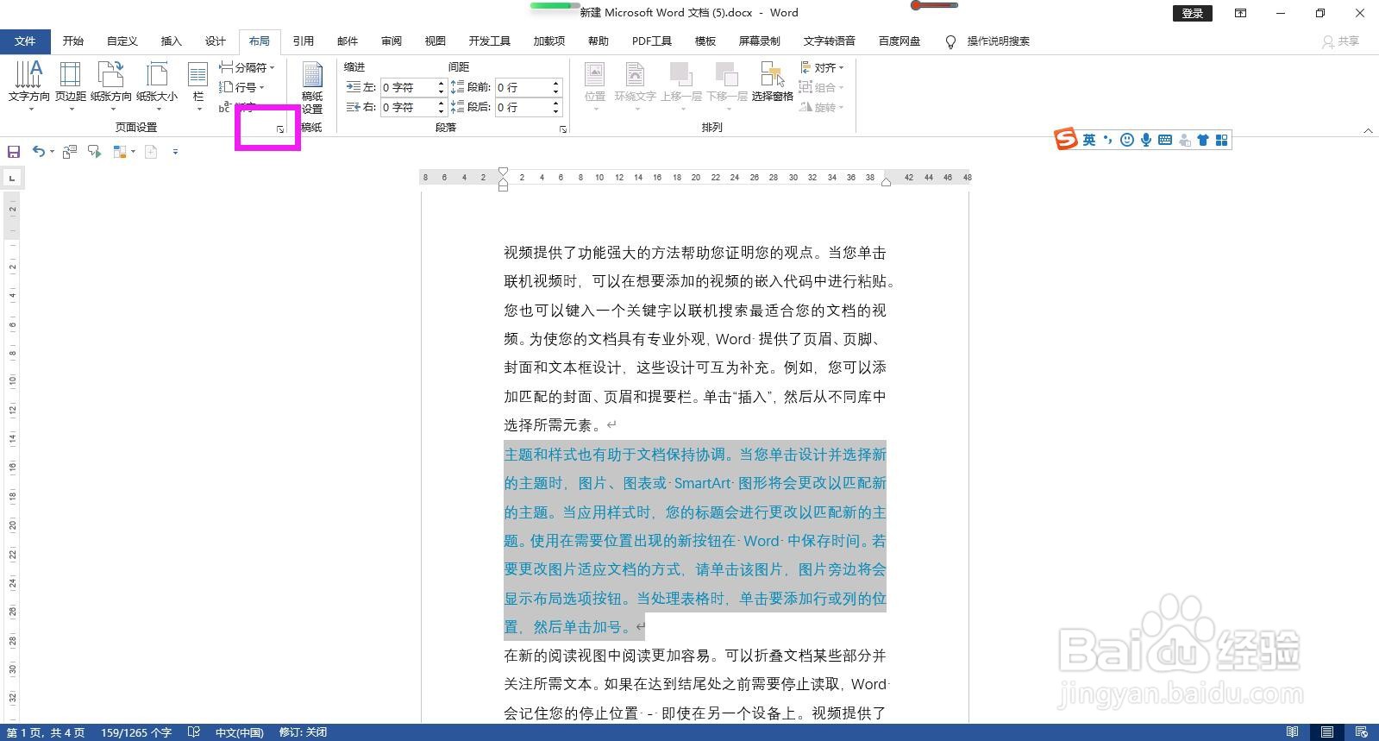Switch to the References (引用) tab

[304, 41]
